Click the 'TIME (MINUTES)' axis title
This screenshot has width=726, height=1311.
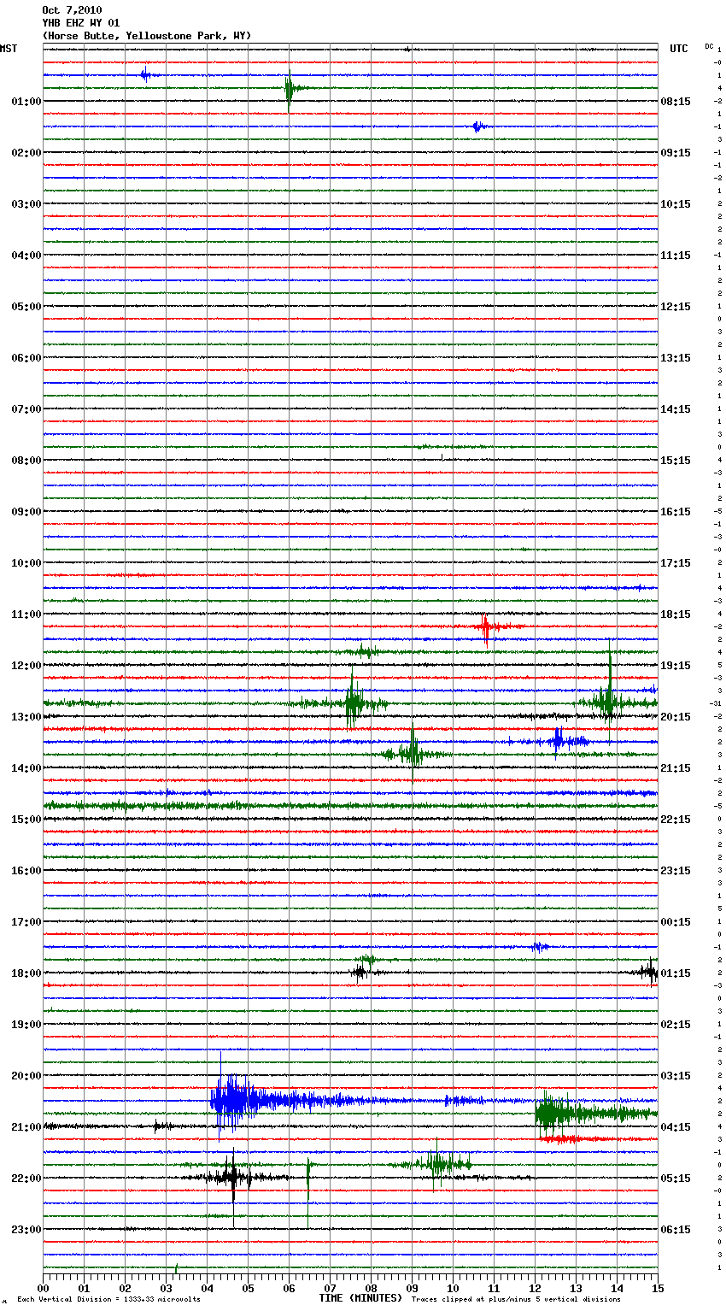click(x=360, y=1298)
